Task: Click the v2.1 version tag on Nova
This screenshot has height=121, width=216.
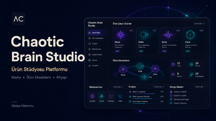Action: click(x=131, y=30)
